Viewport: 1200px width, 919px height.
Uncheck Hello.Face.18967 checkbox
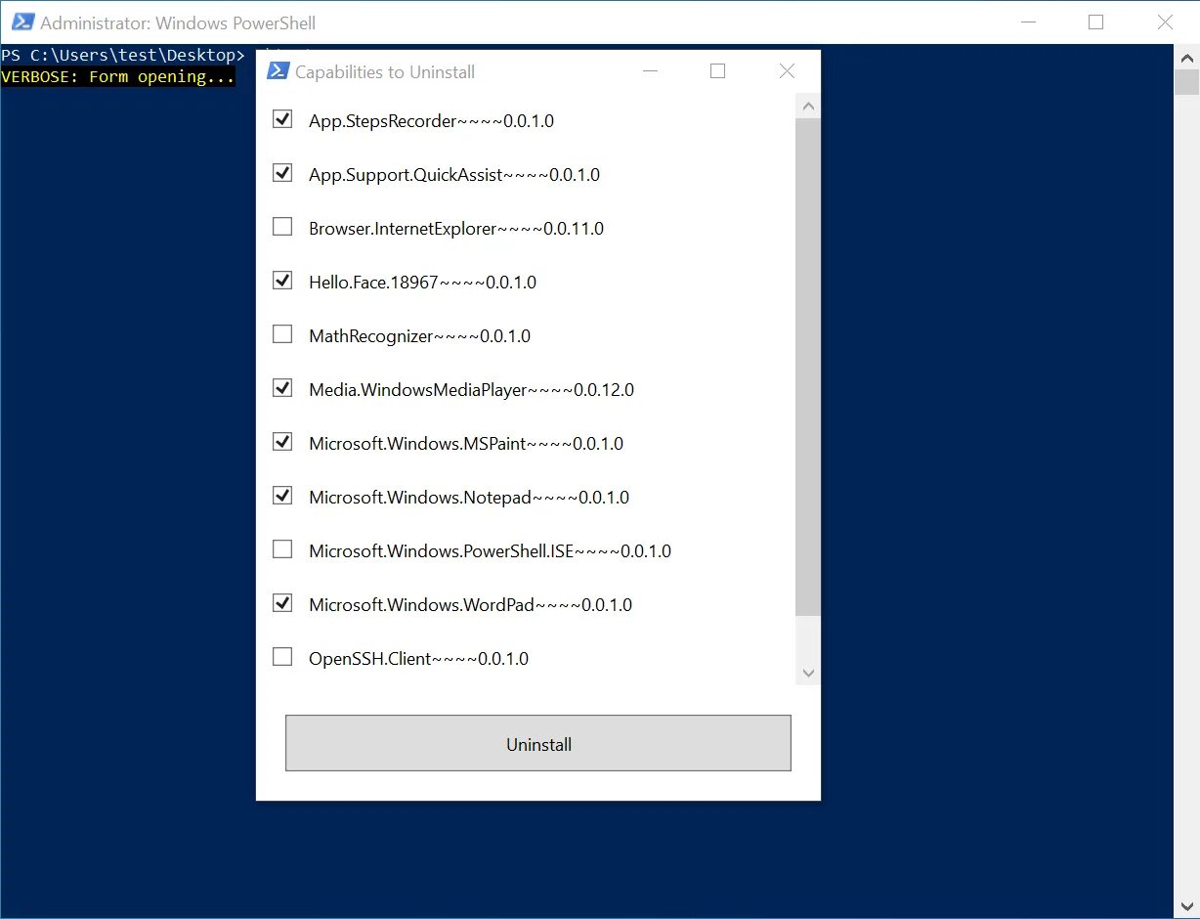coord(282,281)
